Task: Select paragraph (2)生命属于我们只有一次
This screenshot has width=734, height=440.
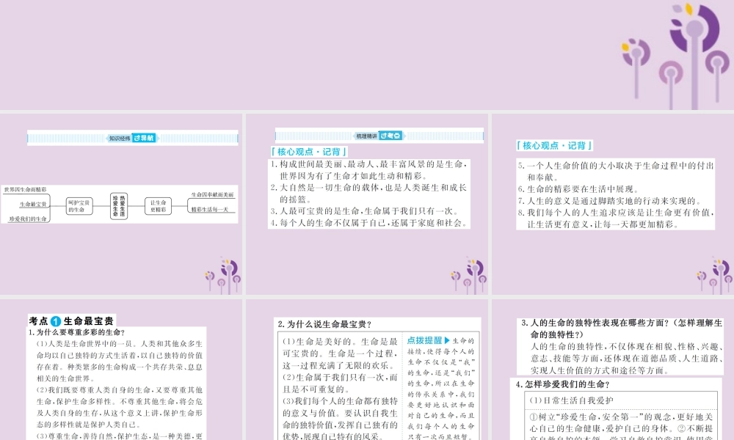Action: (x=340, y=383)
